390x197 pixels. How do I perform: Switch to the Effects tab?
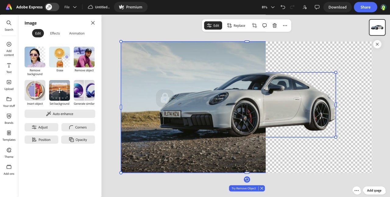click(55, 33)
